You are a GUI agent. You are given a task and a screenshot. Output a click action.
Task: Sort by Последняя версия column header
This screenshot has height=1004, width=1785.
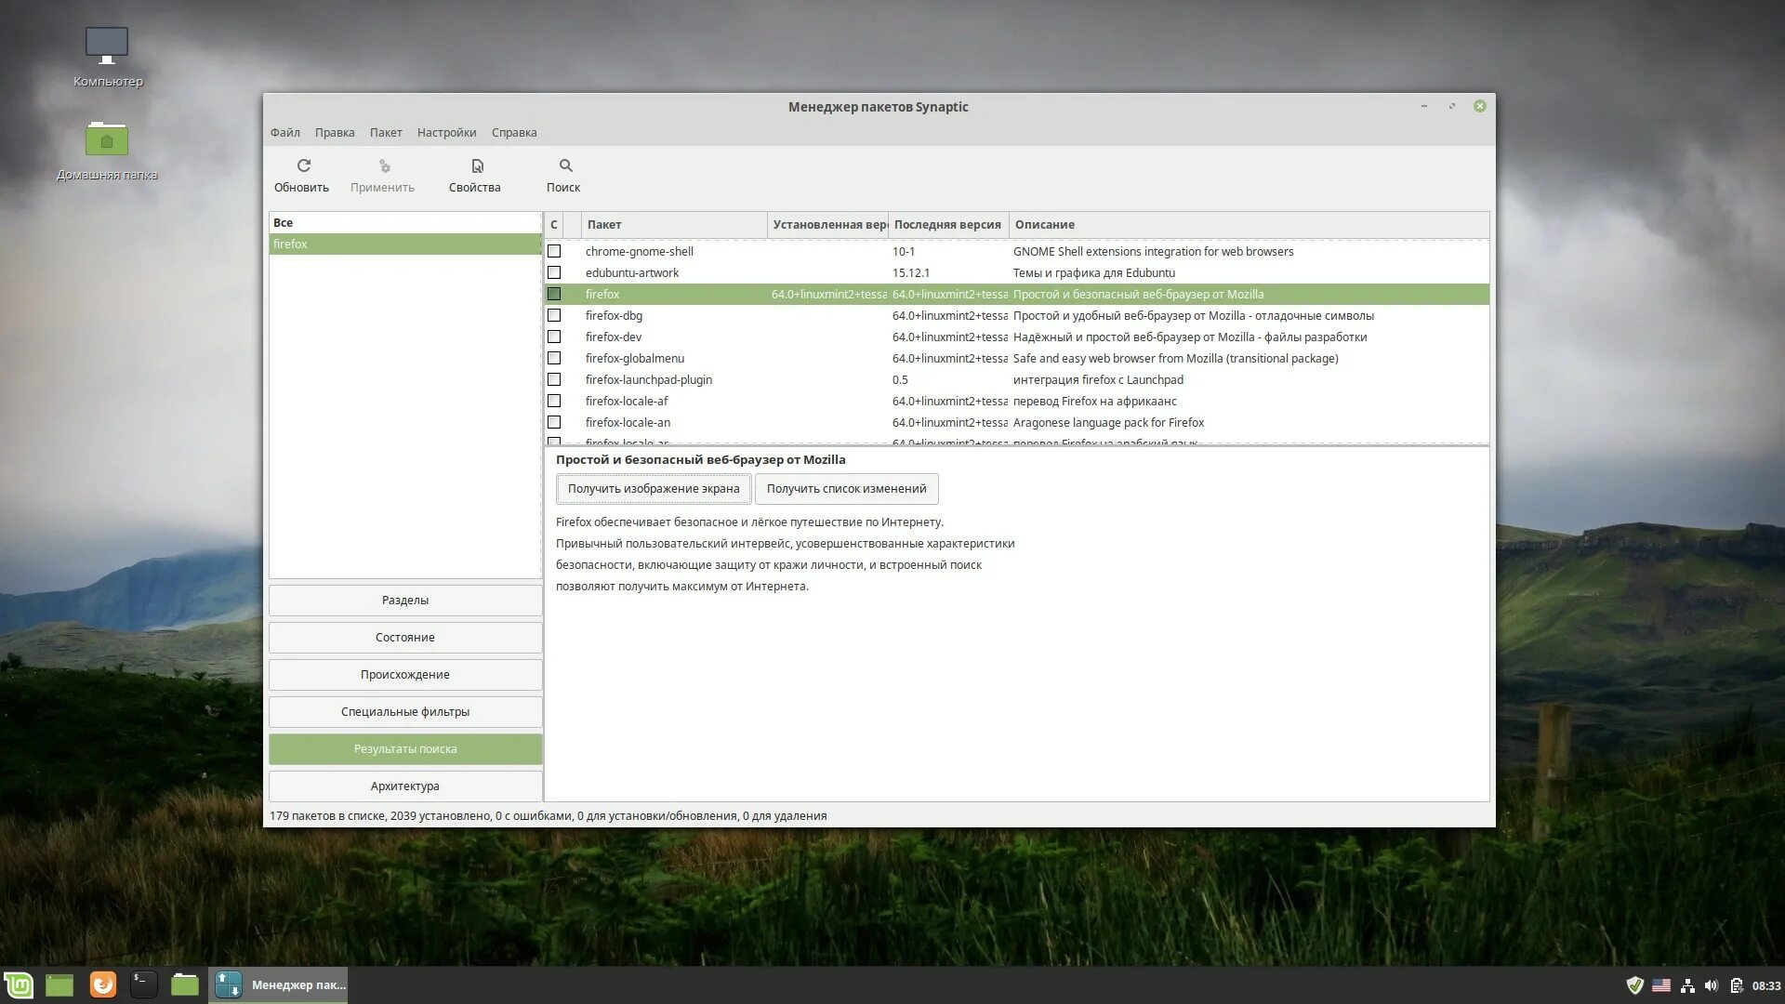[948, 224]
